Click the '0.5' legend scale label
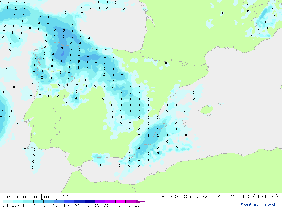The height and width of the screenshot is (207, 282). 15,205
